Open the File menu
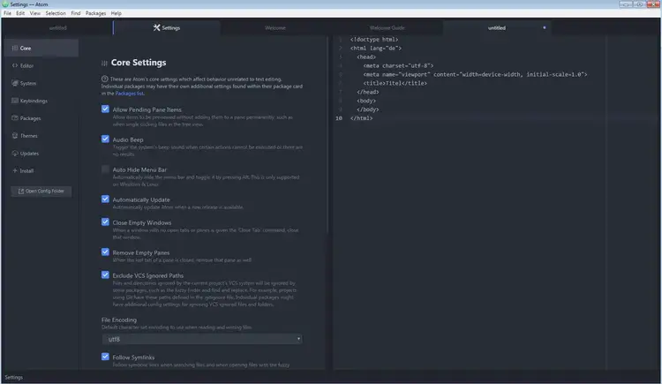 tap(8, 13)
